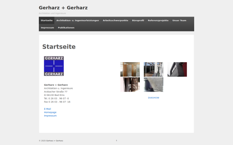
Task: Click Impressum in the navigation bar
Action: coord(47,28)
